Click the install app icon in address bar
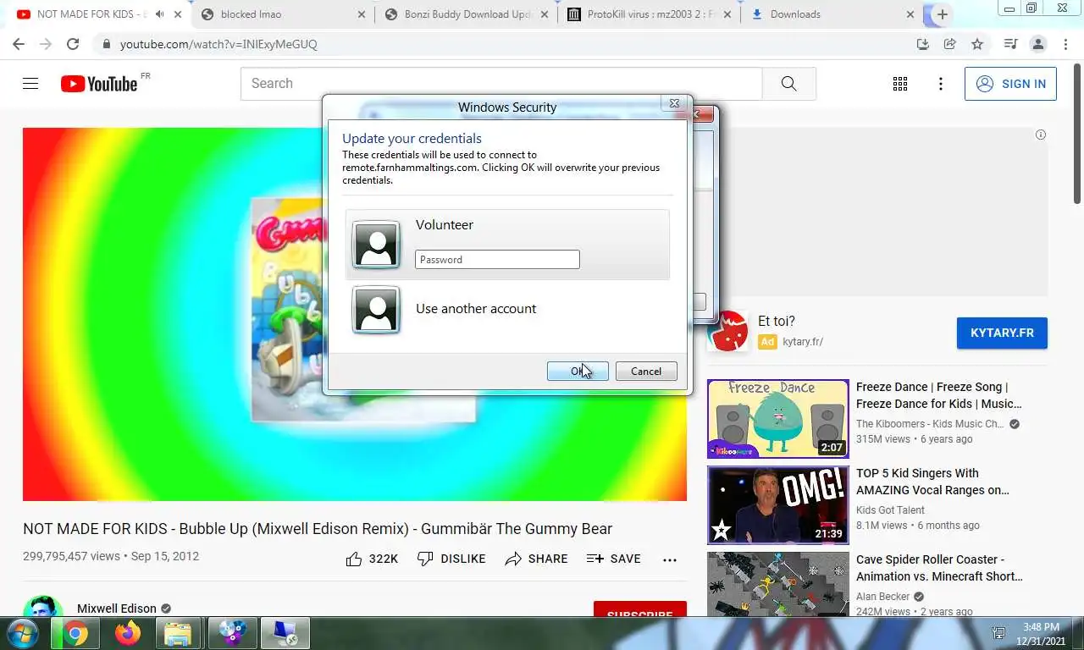 point(923,44)
